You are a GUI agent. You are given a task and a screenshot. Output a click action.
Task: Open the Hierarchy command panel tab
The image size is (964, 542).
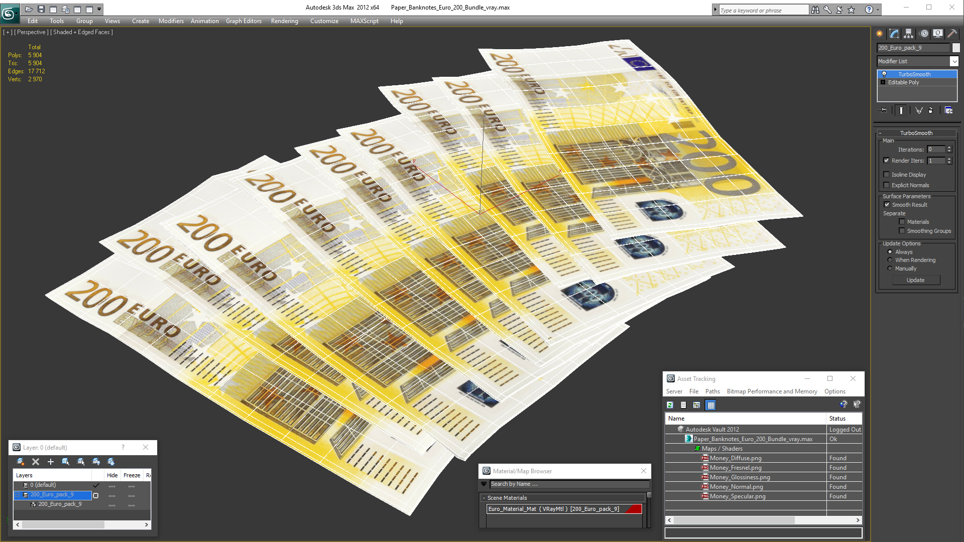tap(909, 34)
